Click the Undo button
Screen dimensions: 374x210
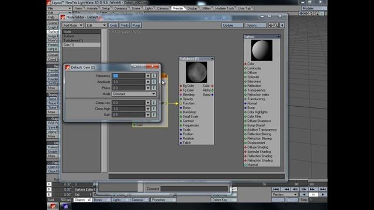point(113,25)
